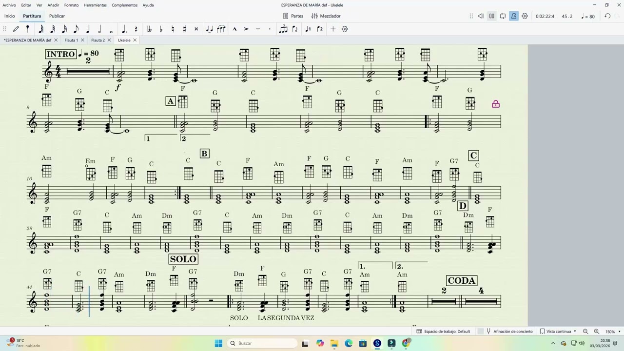Select the pencil note input tool
This screenshot has height=351, width=624.
click(16, 29)
